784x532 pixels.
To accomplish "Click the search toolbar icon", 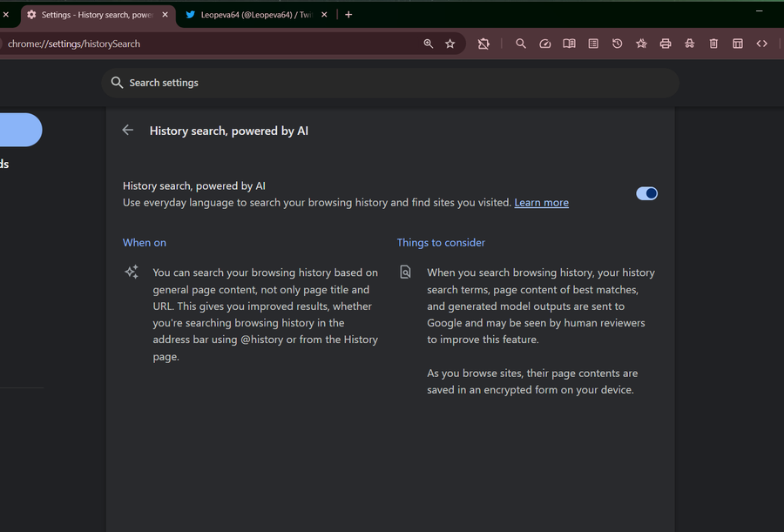I will [x=521, y=44].
